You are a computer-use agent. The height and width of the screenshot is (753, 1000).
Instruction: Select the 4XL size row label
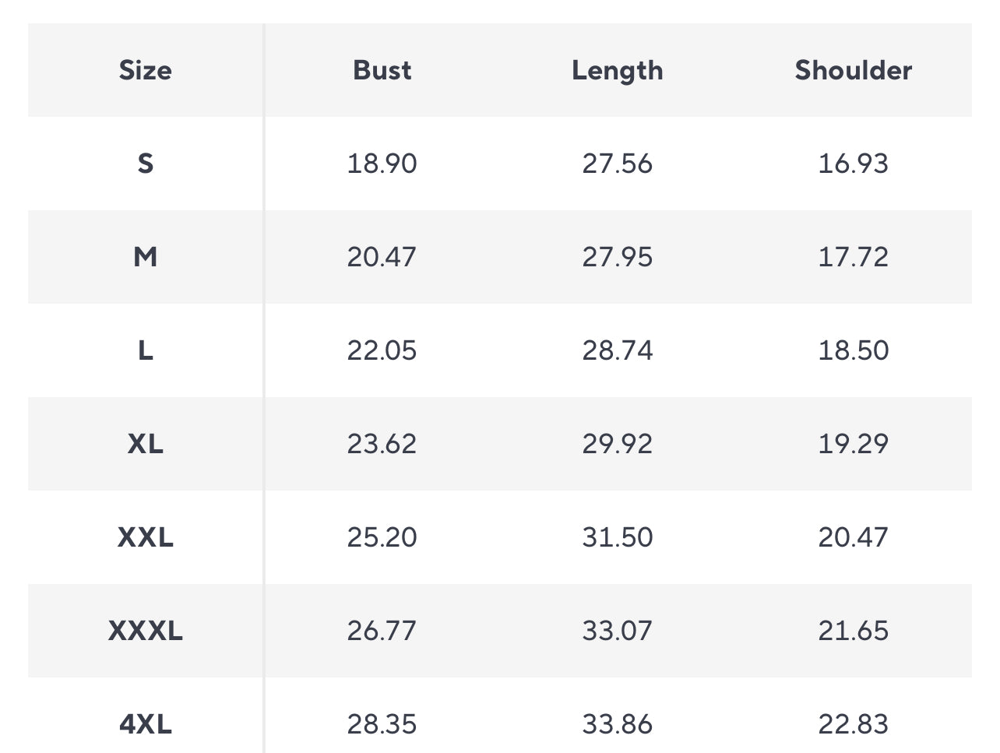[x=146, y=724]
